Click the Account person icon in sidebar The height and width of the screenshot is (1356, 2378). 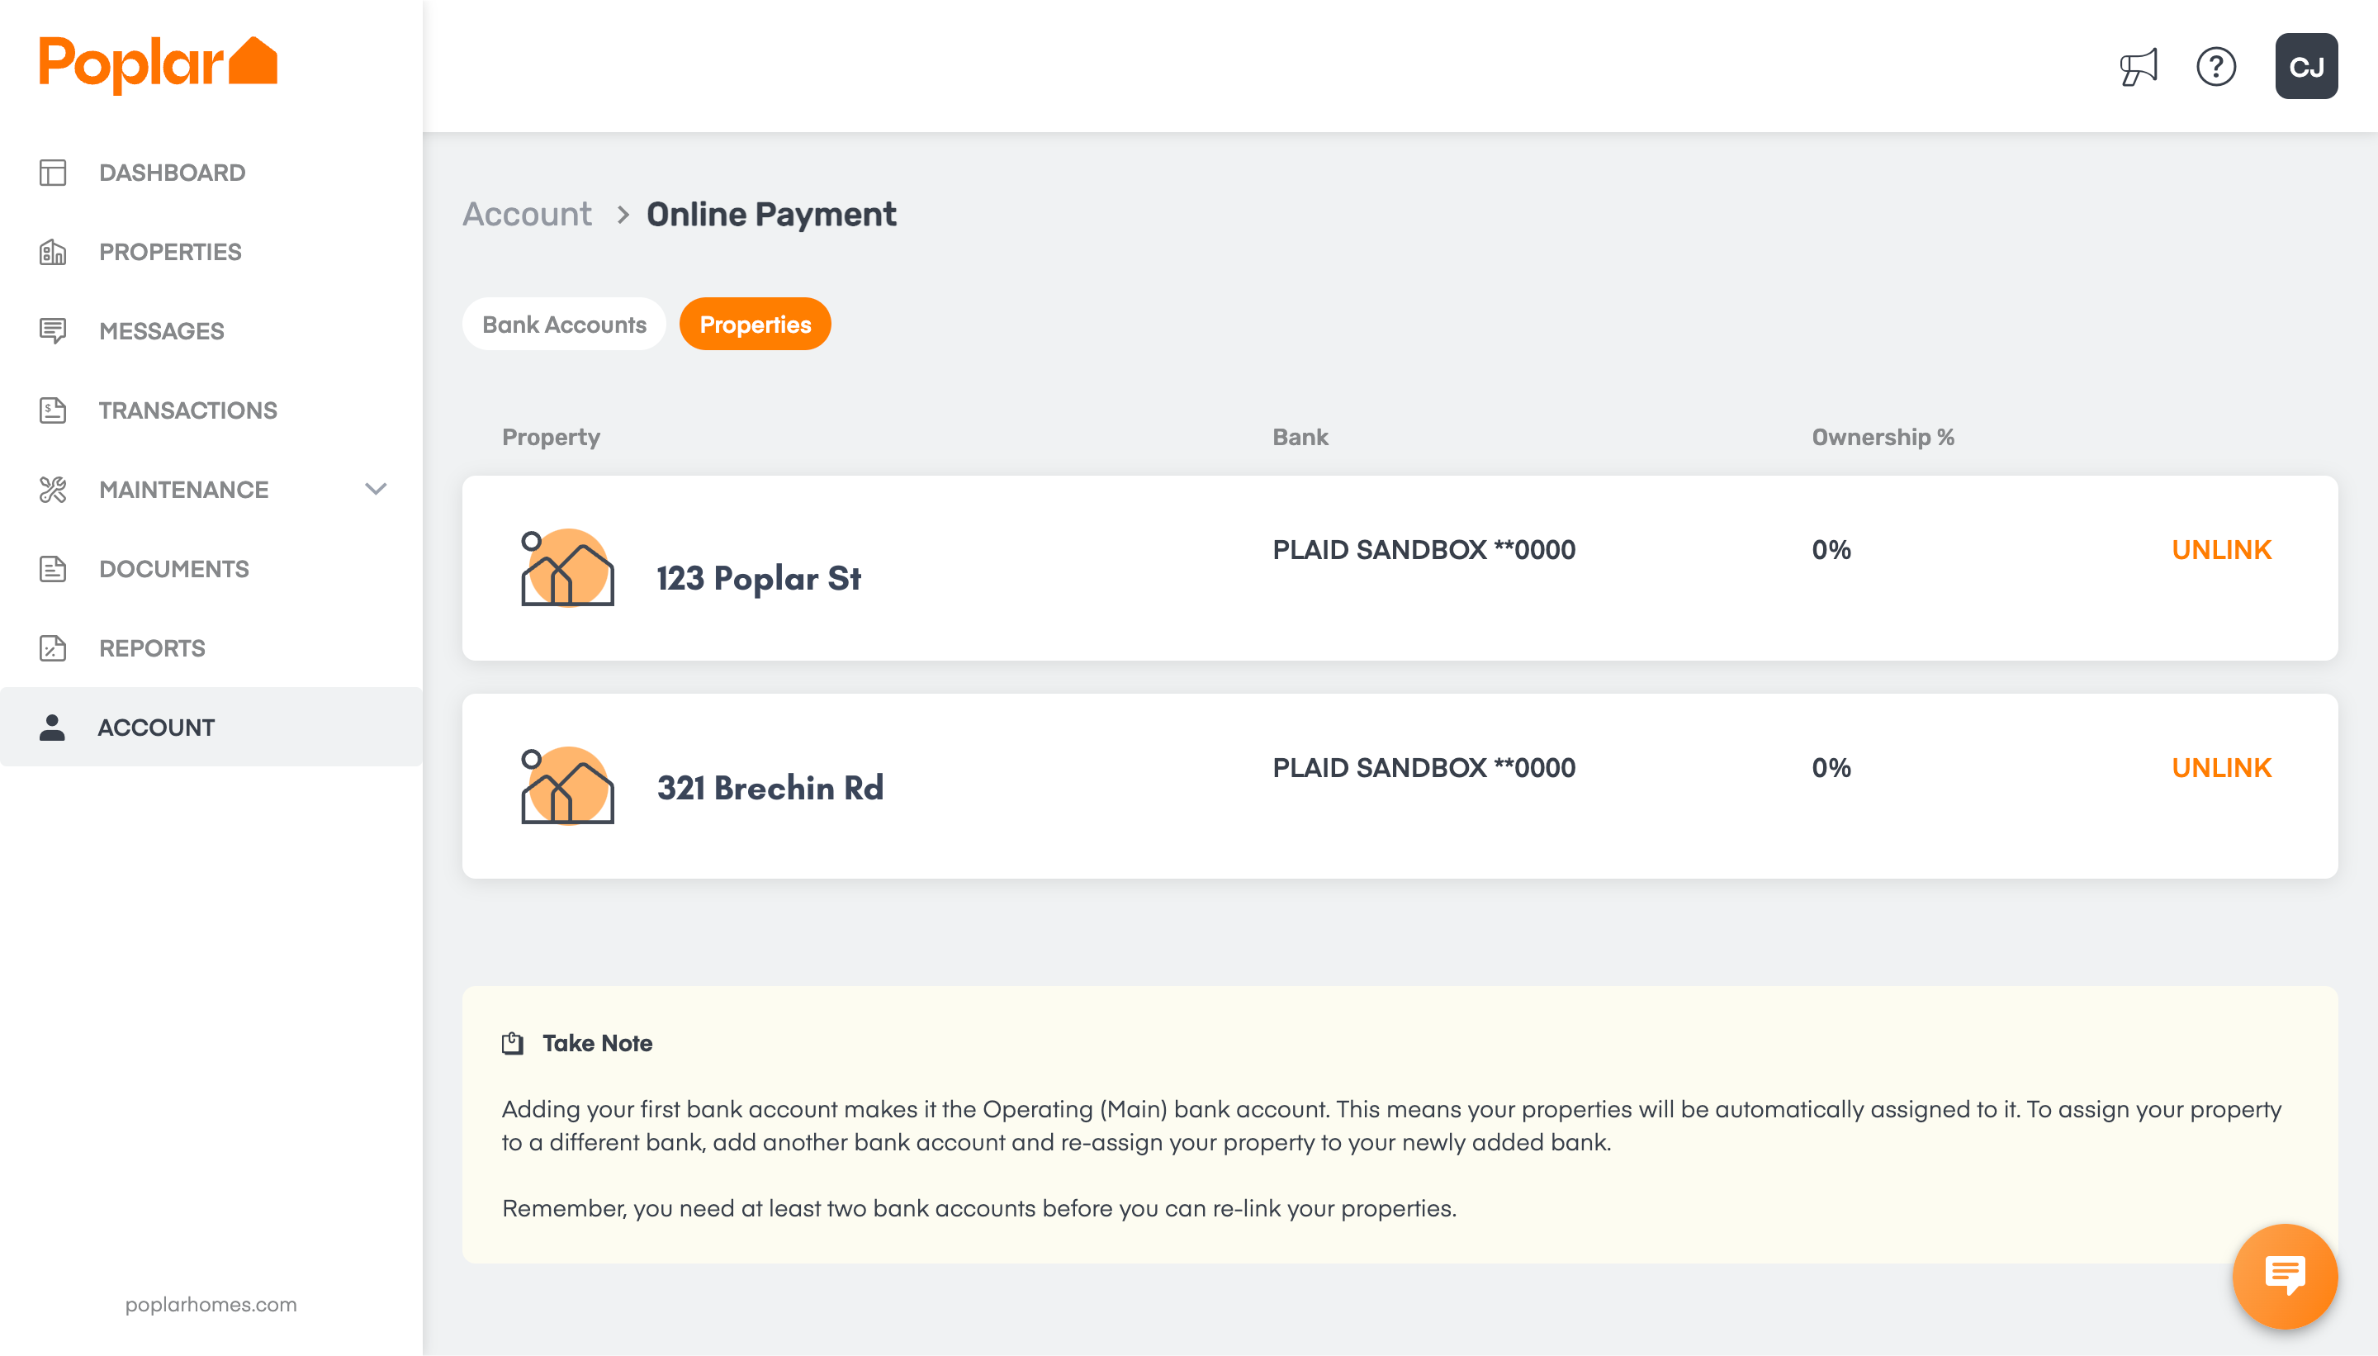53,727
